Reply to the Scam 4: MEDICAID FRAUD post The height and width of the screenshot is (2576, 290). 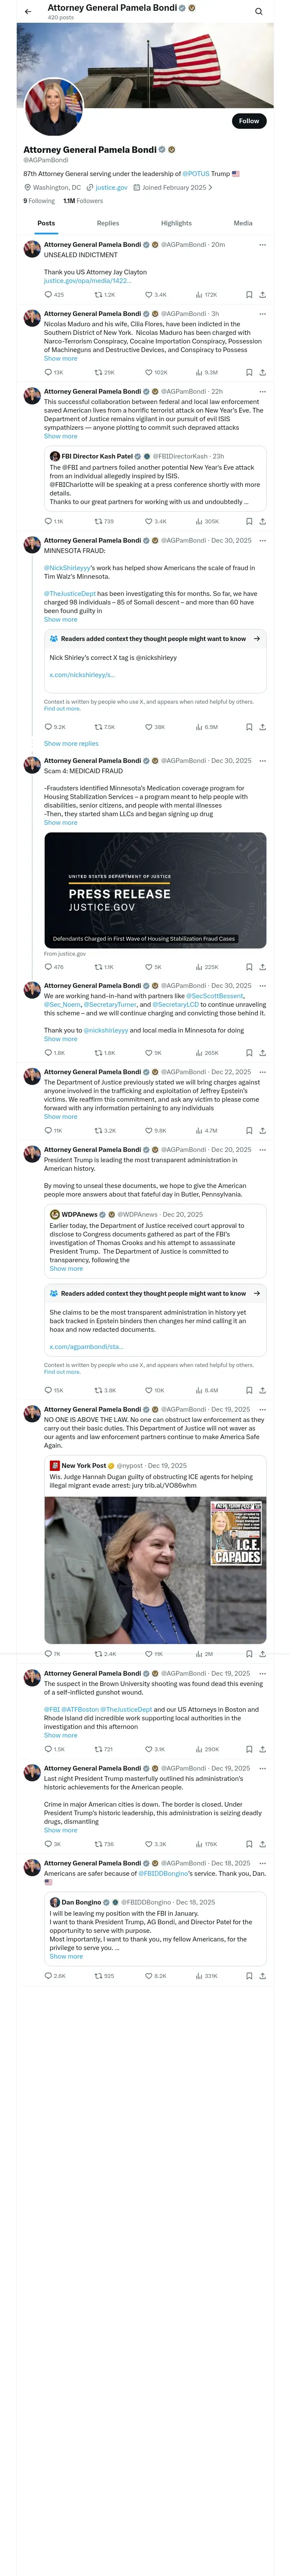click(48, 967)
